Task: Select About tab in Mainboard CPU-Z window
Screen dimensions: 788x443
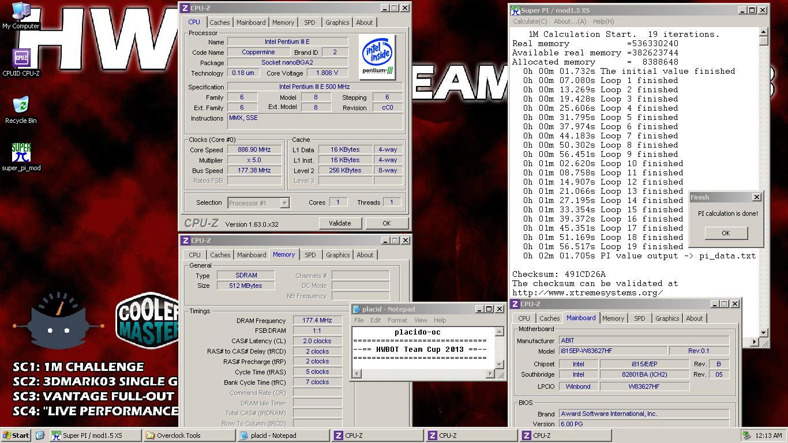Action: [x=695, y=318]
